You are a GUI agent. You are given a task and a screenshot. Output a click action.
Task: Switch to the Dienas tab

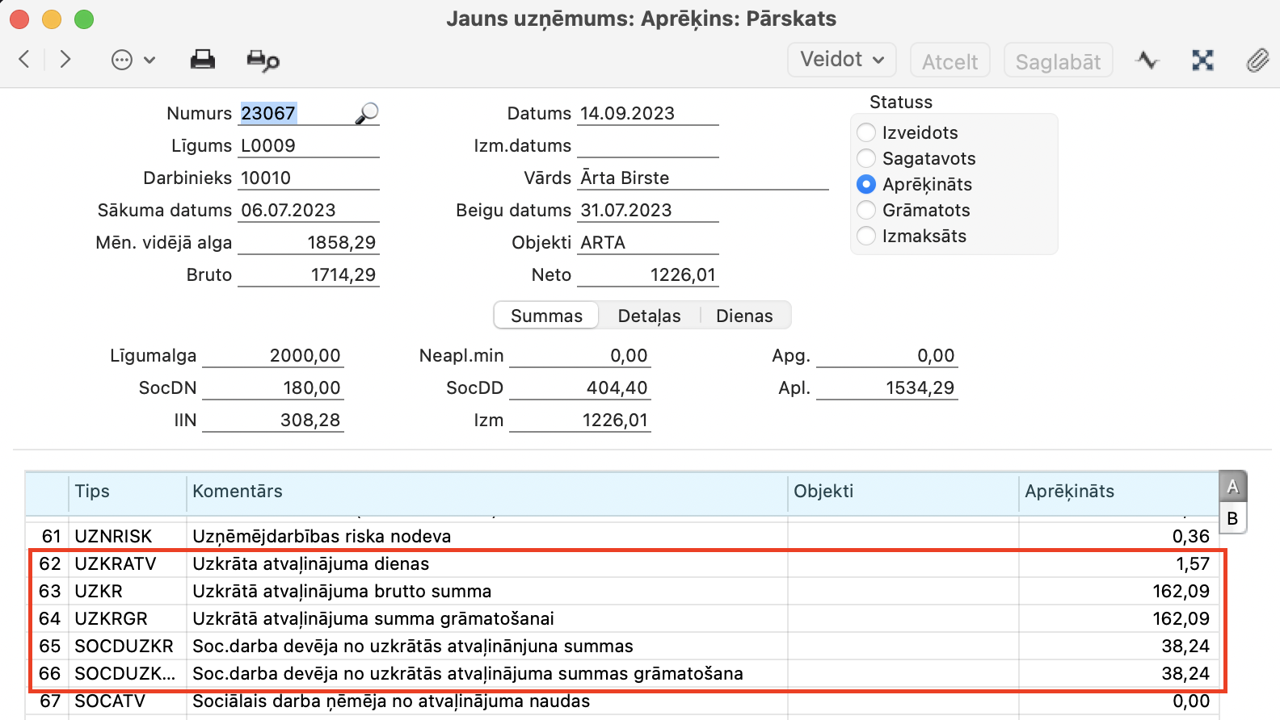pos(744,316)
